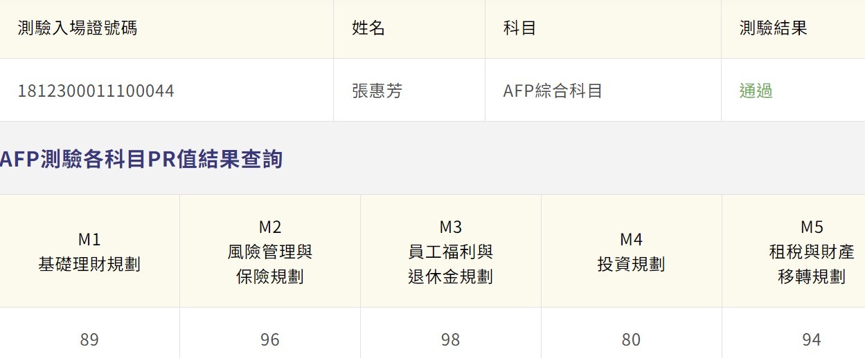Viewport: 865px width, 358px height.
Task: Click the M1 code label in header
Action: pyautogui.click(x=89, y=240)
